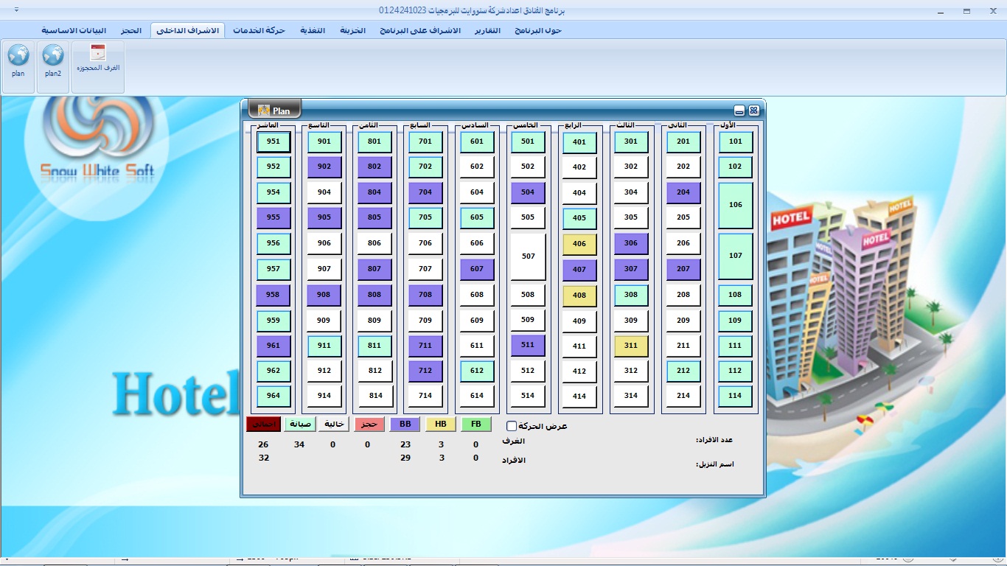Click the dark red اجمالى total box

263,424
